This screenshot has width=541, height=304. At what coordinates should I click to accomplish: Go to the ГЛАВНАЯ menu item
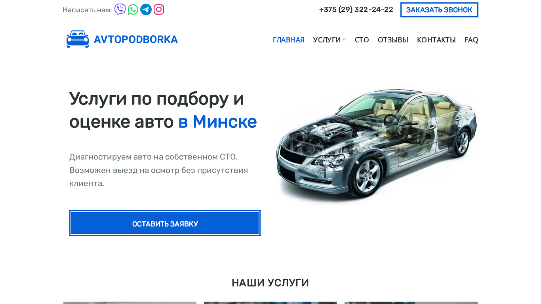(289, 40)
